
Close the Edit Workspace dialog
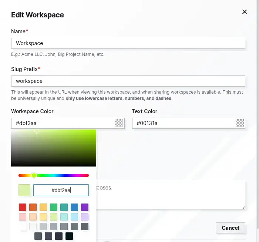coord(245,12)
